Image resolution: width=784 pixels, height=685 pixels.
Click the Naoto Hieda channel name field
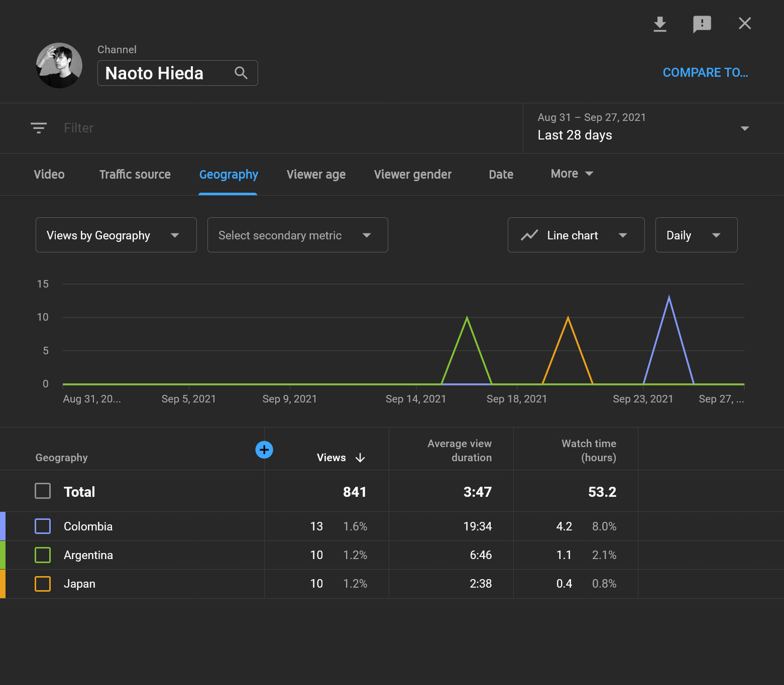(178, 73)
